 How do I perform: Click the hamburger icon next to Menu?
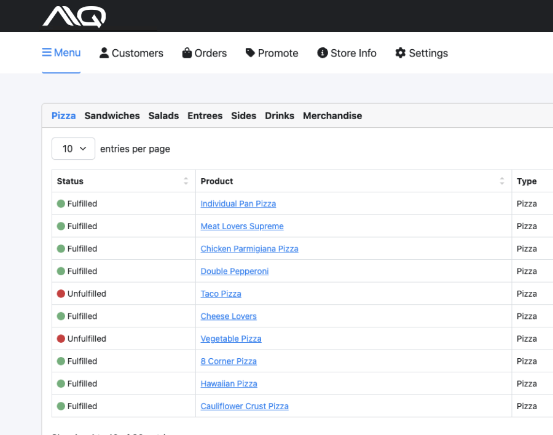pos(47,52)
